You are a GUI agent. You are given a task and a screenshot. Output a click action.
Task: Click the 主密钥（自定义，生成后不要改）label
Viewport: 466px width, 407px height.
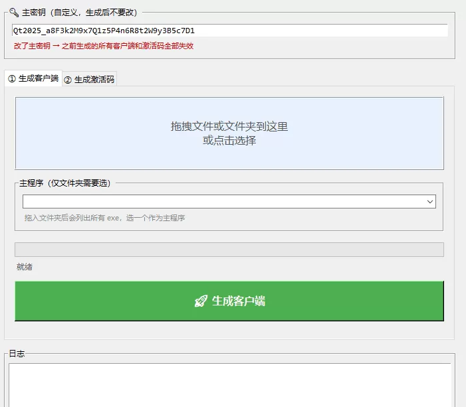tap(79, 13)
